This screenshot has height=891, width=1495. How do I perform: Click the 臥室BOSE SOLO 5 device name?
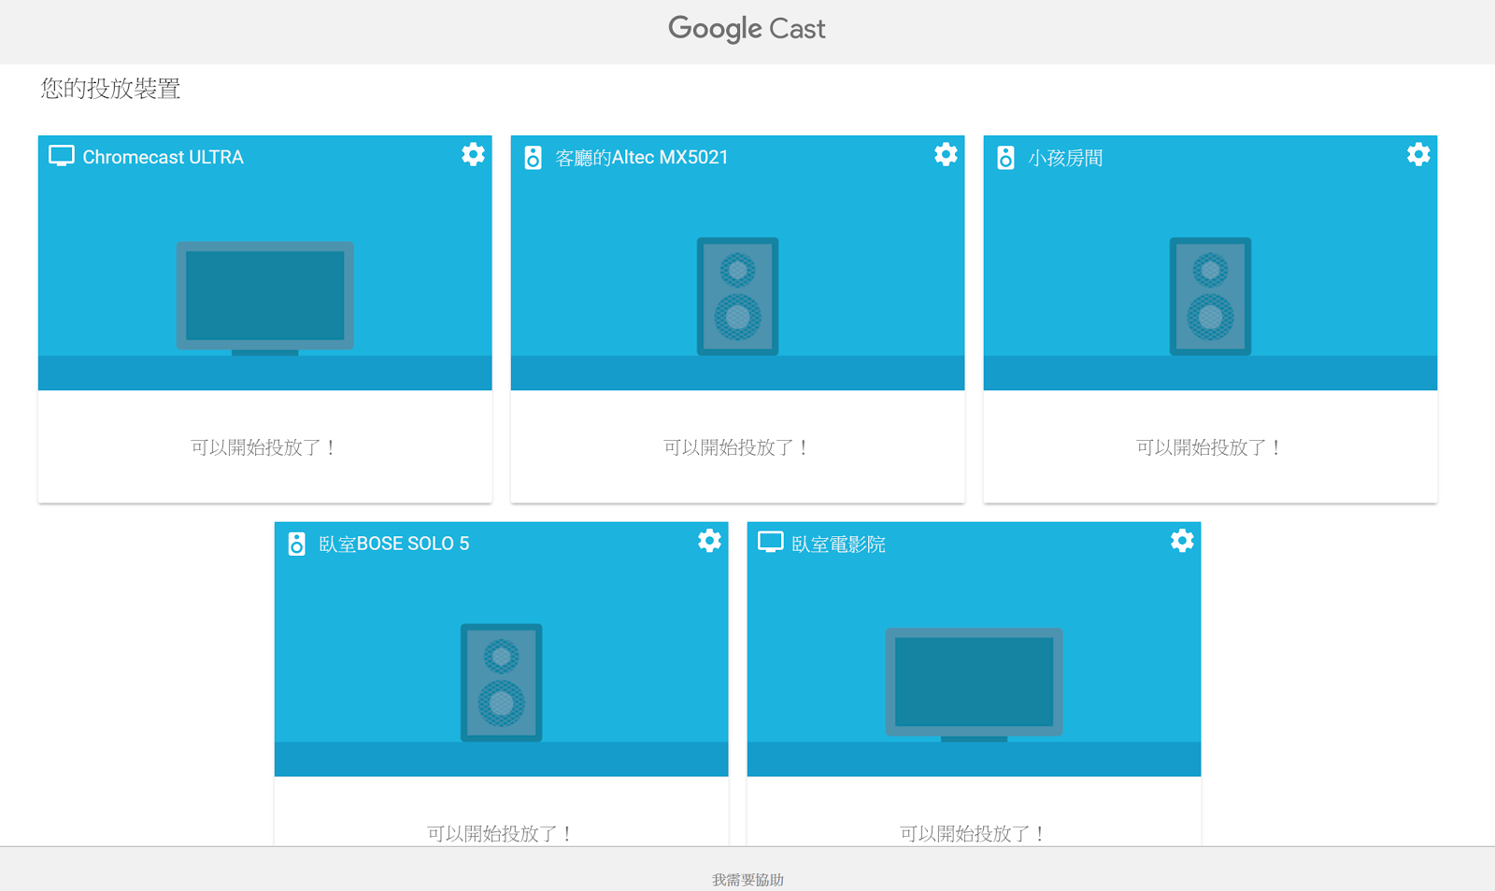[x=394, y=544]
